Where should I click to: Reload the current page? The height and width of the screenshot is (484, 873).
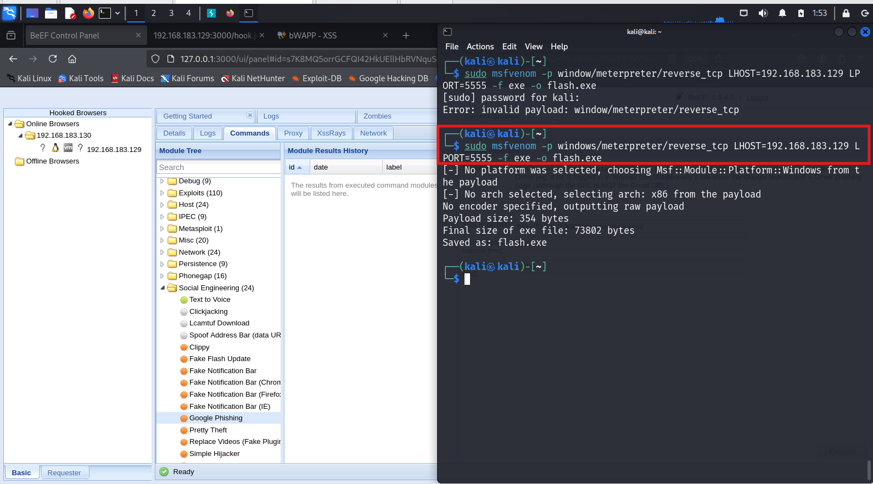coord(53,59)
